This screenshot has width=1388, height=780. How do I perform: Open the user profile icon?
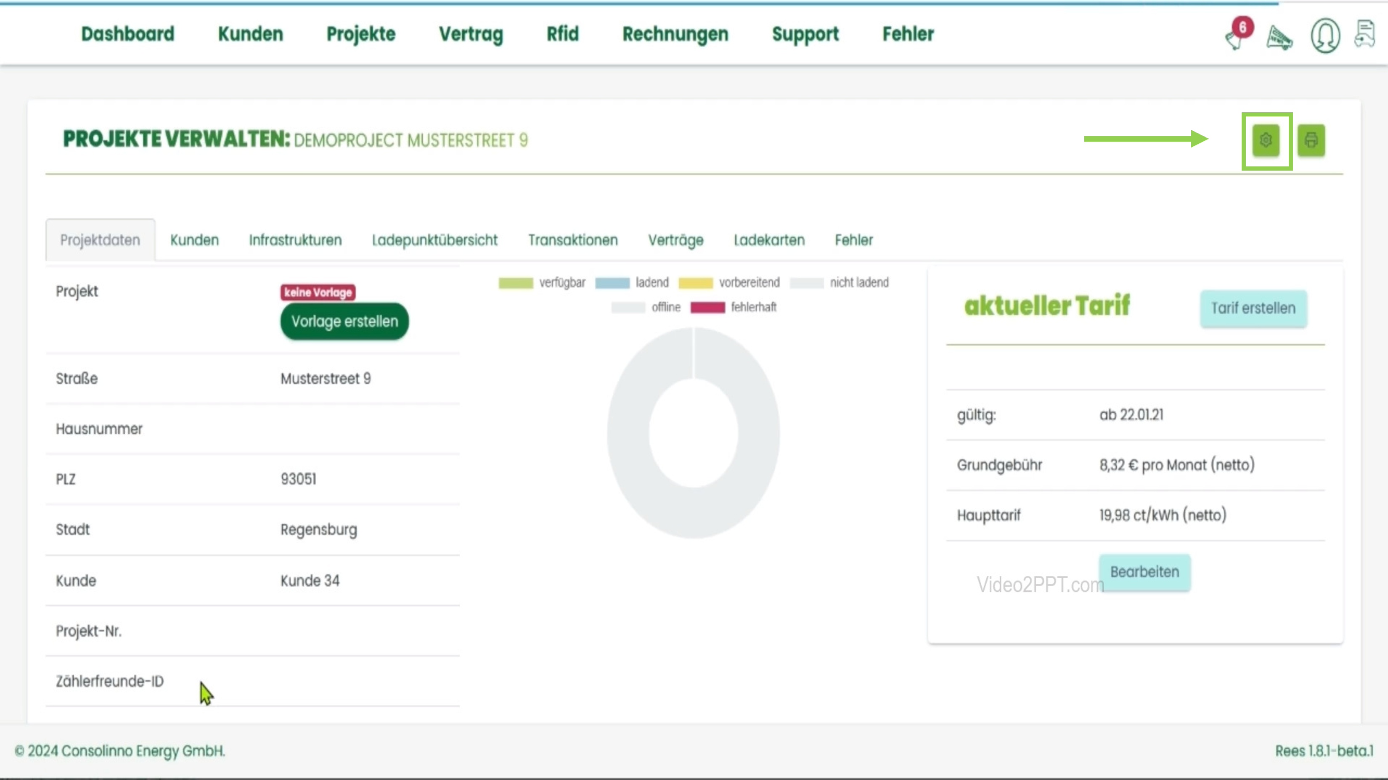pos(1325,35)
